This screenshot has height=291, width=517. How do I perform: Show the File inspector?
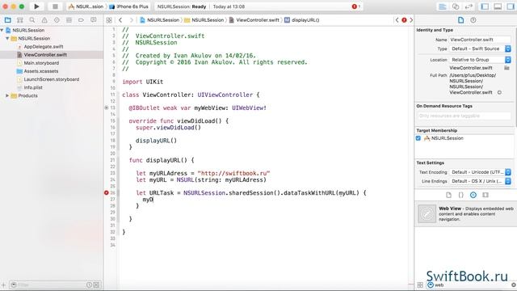(460, 20)
